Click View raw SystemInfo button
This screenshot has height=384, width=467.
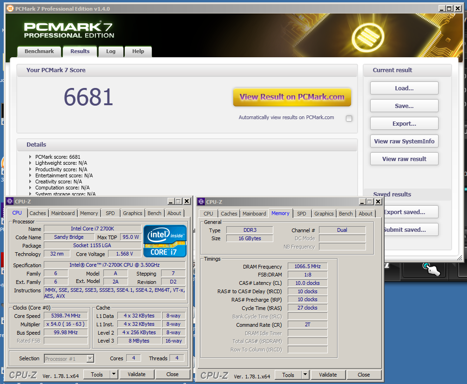click(404, 141)
